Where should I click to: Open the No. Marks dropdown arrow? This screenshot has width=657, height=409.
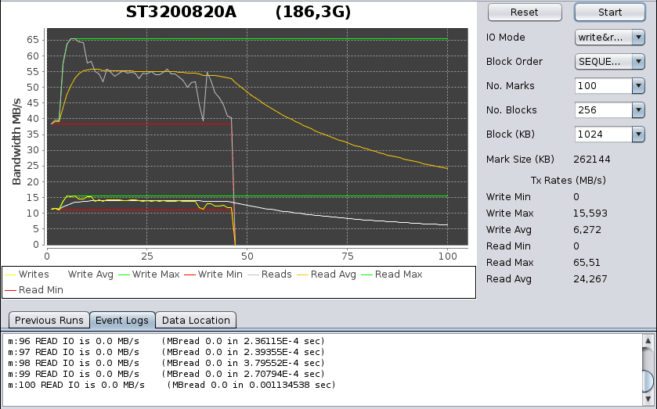click(x=638, y=86)
